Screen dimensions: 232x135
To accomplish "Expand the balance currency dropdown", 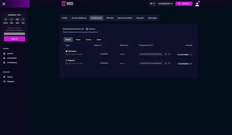I will (165, 4).
